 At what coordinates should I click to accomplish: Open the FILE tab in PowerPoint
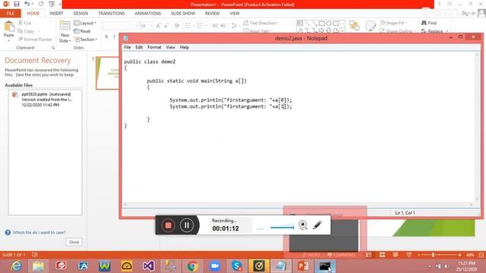coord(11,14)
